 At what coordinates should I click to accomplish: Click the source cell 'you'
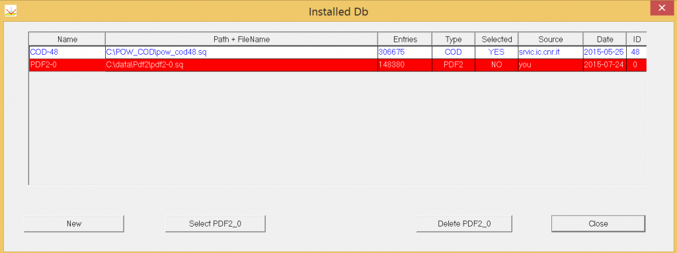click(551, 64)
